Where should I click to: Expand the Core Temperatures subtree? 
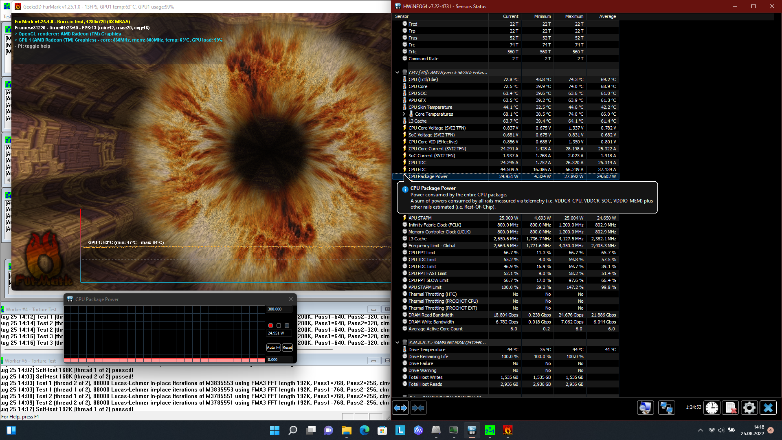tap(404, 114)
